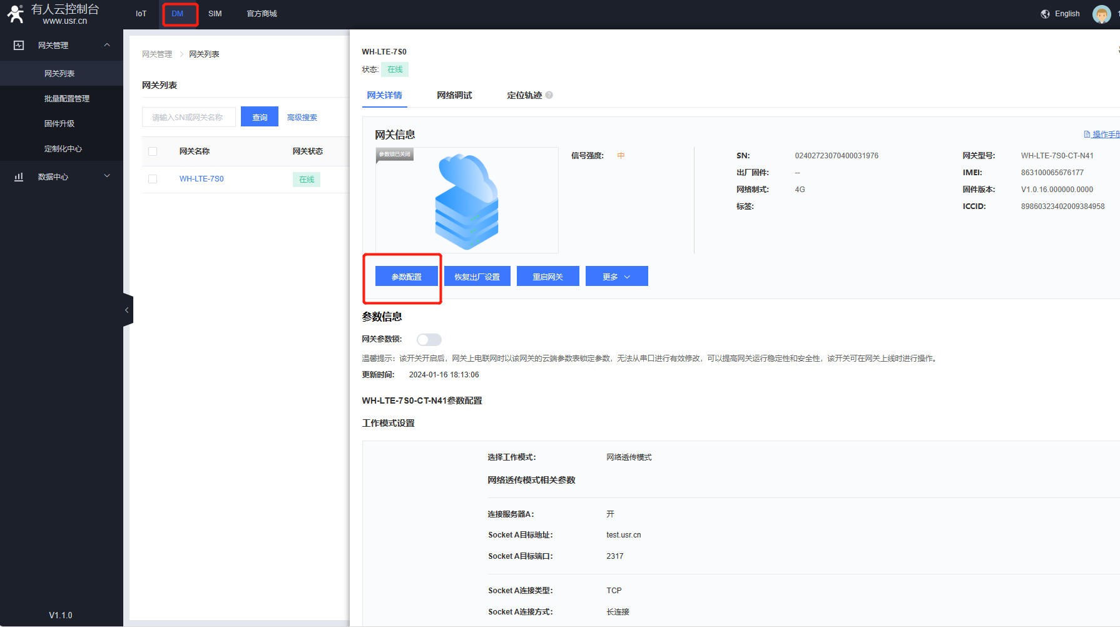Check the select-all checkbox in table header
The height and width of the screenshot is (627, 1120).
pyautogui.click(x=153, y=151)
